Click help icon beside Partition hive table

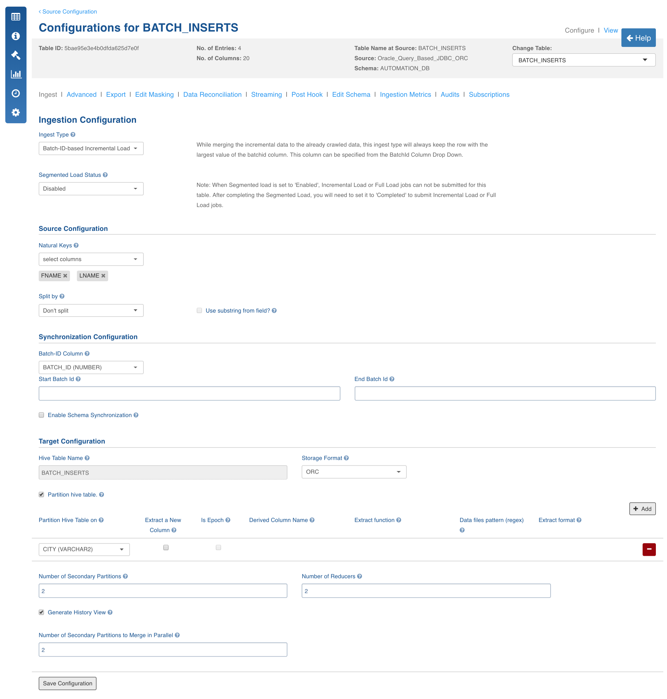pos(102,495)
